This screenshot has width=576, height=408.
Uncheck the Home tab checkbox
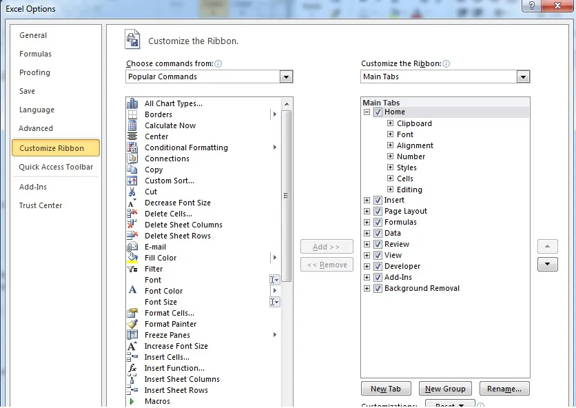[378, 112]
